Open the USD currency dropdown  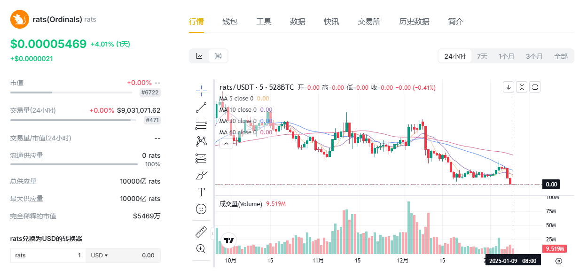[x=99, y=255]
